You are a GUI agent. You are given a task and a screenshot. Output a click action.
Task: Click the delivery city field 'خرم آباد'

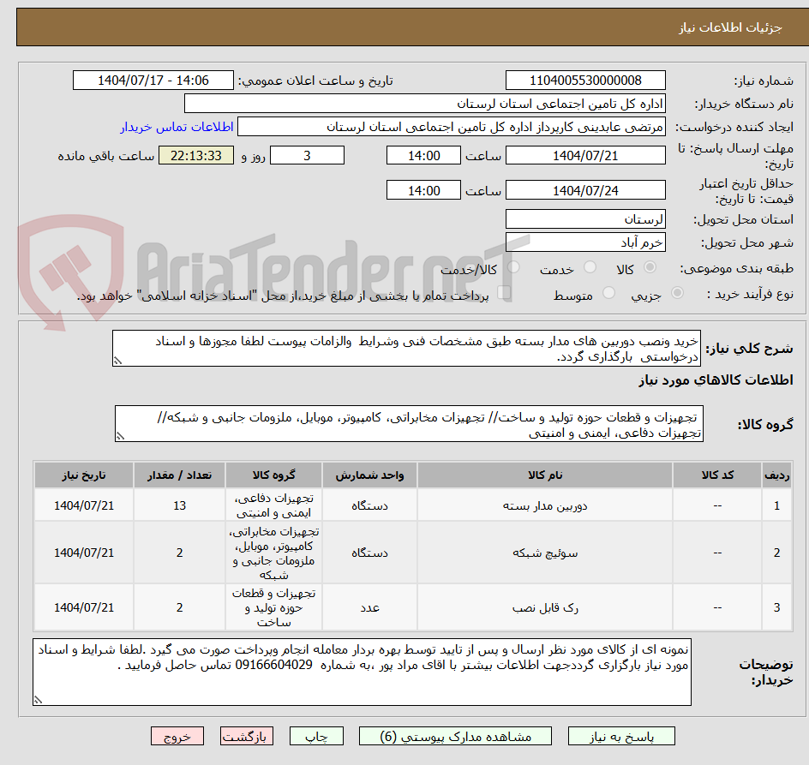pos(585,242)
